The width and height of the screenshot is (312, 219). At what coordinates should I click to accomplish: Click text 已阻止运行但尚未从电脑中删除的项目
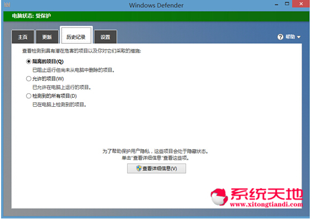(x=73, y=70)
